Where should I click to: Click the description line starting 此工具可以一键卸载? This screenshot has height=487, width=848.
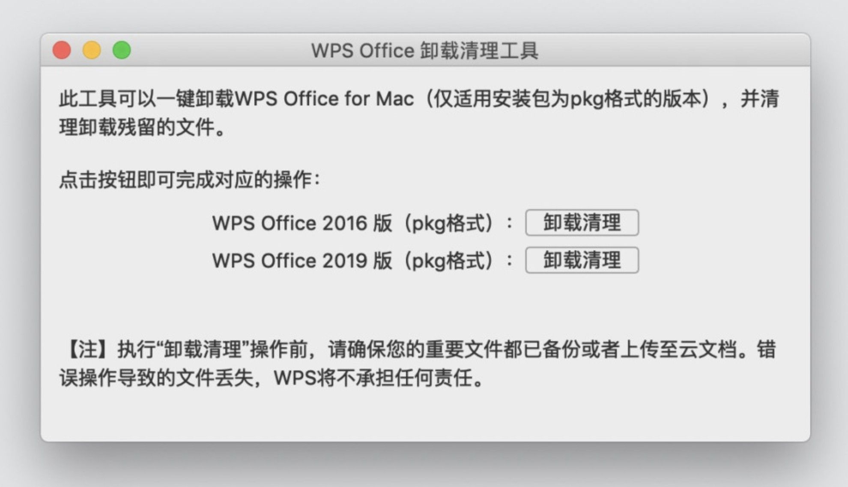pyautogui.click(x=419, y=99)
